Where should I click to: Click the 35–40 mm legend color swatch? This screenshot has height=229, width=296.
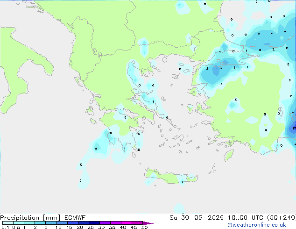pos(116,223)
